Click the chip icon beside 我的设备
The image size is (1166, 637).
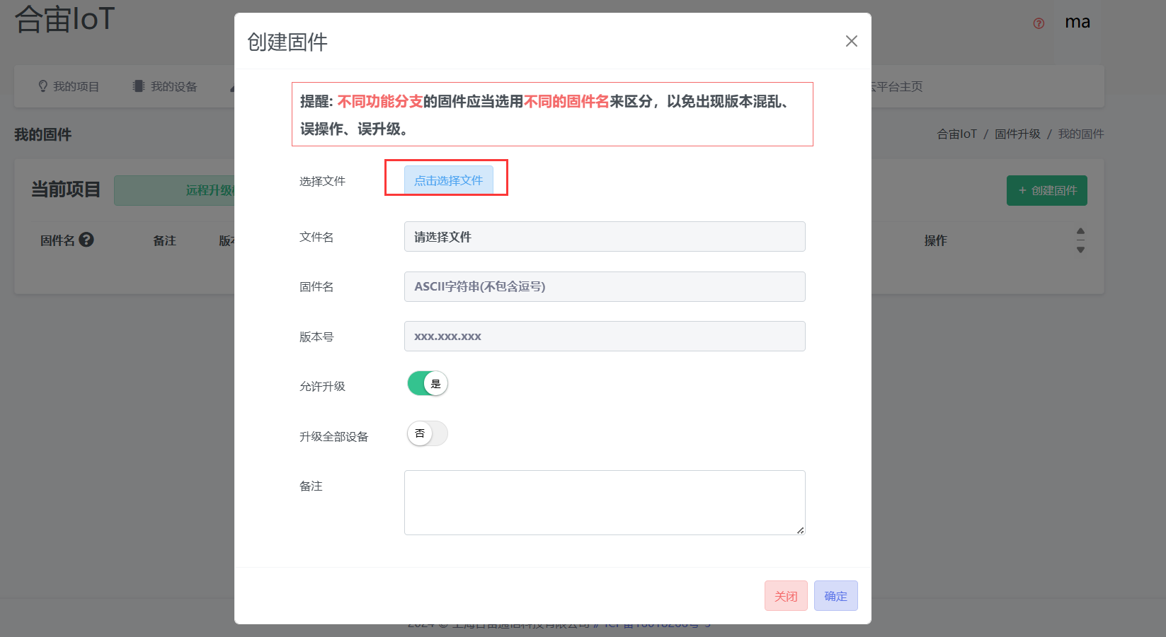coord(139,86)
